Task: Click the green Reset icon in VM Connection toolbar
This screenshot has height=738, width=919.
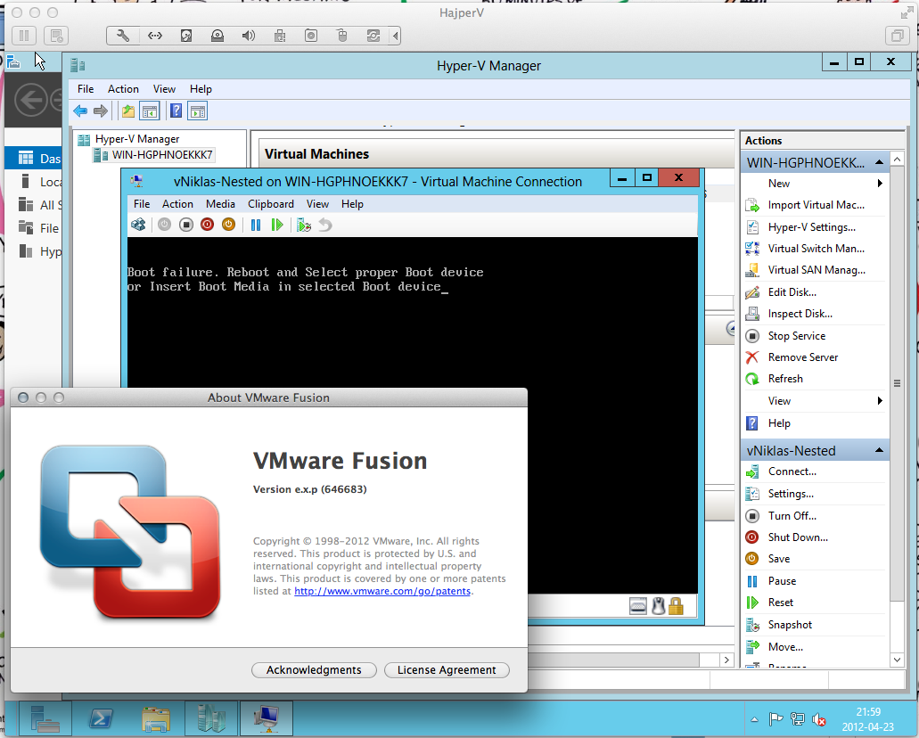Action: coord(277,225)
